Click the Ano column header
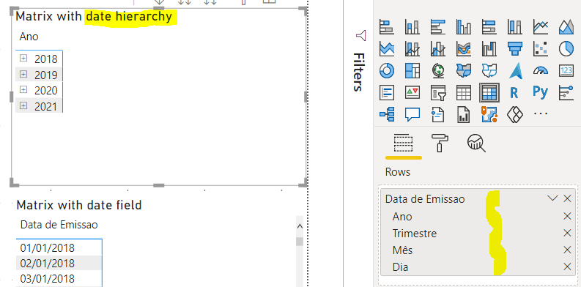The height and width of the screenshot is (287, 581). [x=29, y=37]
